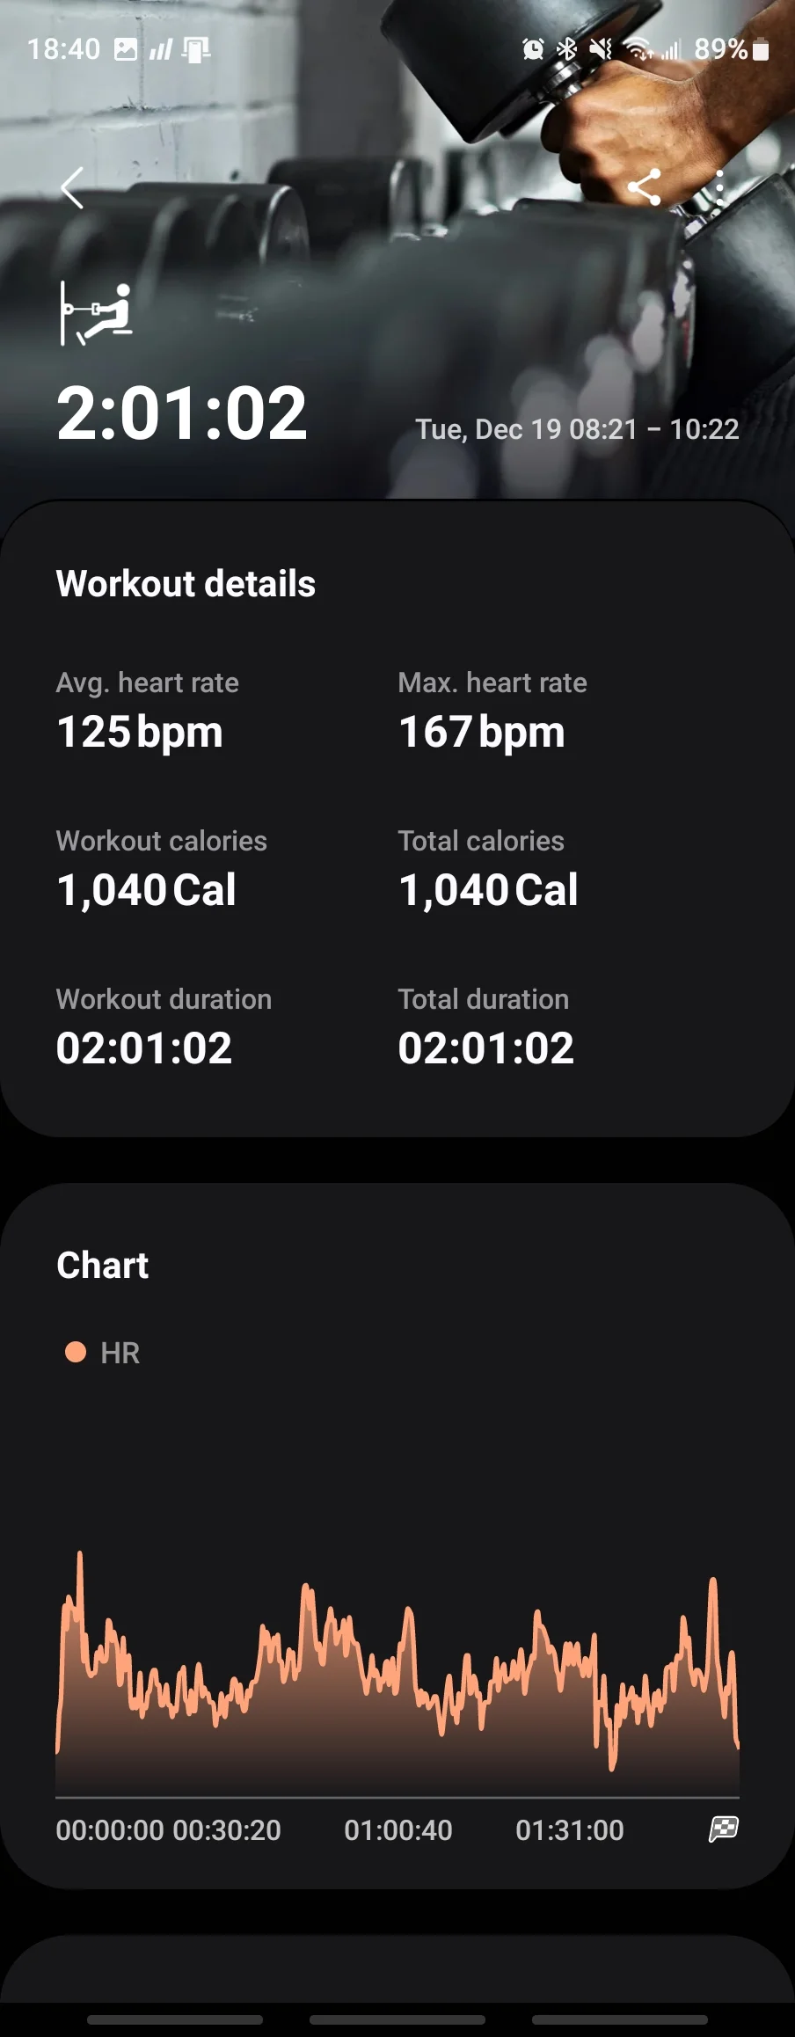Tap the battery 89% indicator

coord(732,49)
